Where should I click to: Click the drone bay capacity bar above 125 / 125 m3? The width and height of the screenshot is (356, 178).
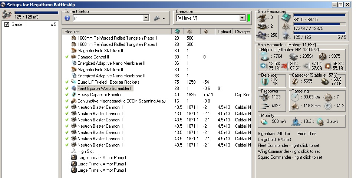click(36, 13)
